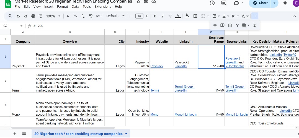This screenshot has height=138, width=299.
Task: Expand the zoom level dropdown
Action: (53, 16)
